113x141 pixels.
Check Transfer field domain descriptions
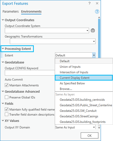[7, 114]
